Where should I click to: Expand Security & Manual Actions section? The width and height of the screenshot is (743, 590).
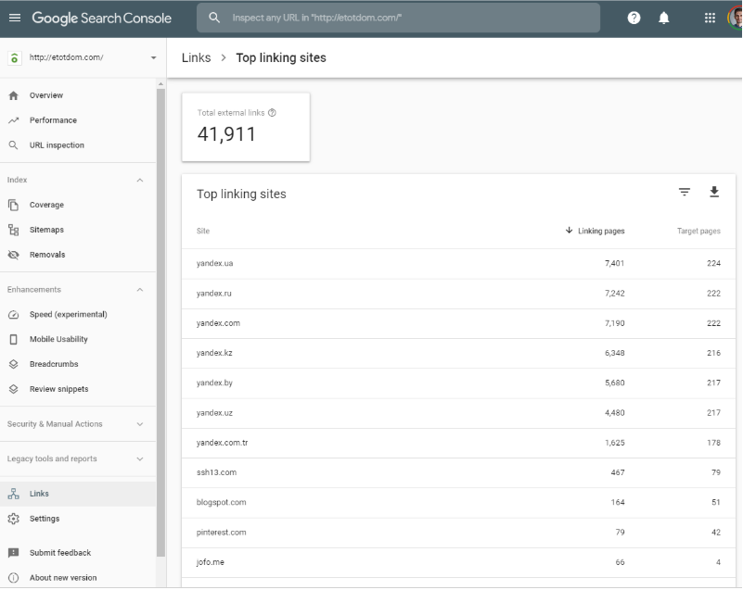pos(140,424)
